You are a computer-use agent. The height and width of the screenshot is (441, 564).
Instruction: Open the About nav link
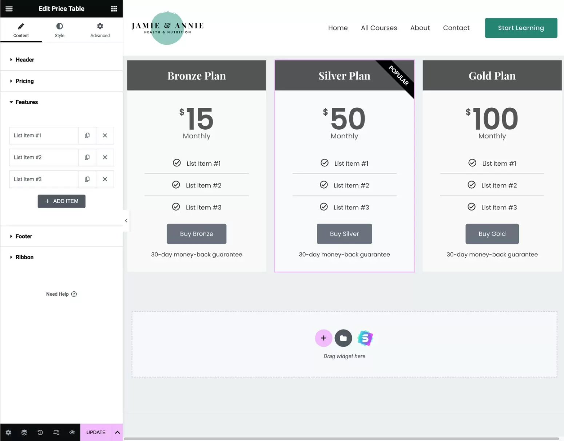tap(420, 28)
